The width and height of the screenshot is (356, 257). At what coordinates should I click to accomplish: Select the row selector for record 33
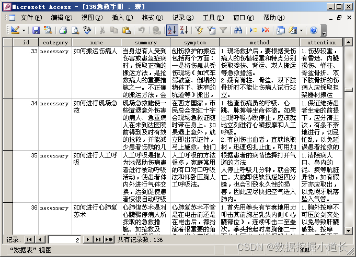(8, 72)
